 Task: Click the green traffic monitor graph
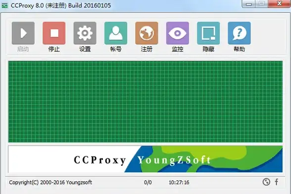pyautogui.click(x=145, y=102)
